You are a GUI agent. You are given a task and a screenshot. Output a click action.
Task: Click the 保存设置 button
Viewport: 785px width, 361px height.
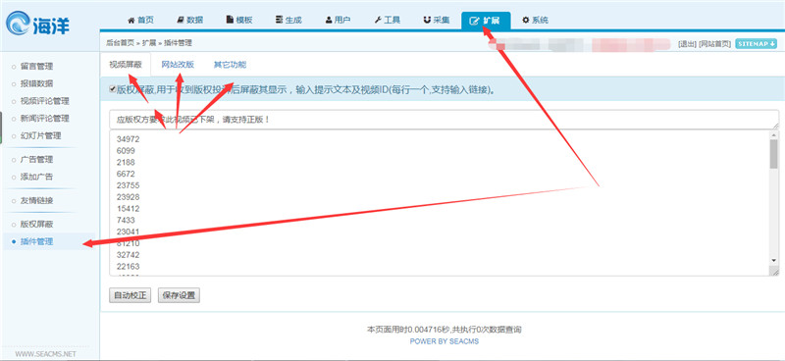[179, 295]
